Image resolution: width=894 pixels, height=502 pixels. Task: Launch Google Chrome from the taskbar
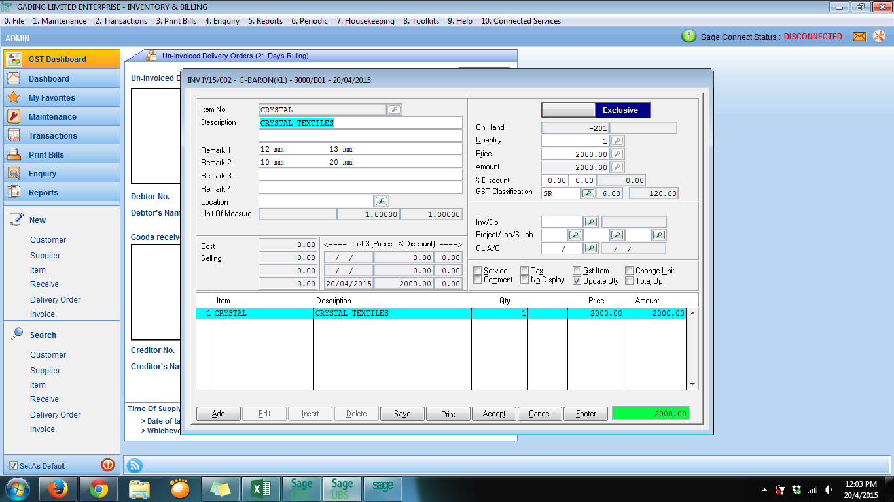click(99, 489)
